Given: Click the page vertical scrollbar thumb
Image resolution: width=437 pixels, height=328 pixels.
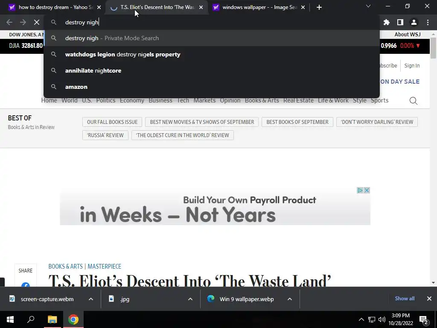Looking at the screenshot, I should 433,48.
